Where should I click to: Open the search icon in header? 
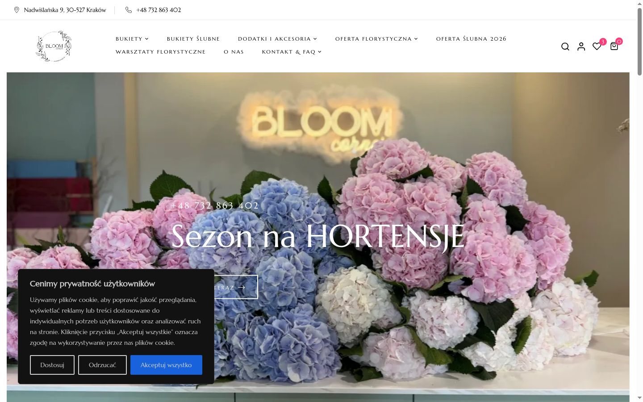tap(565, 46)
